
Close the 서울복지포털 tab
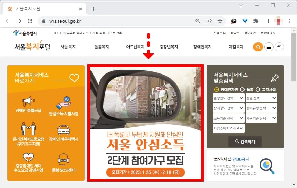coord(80,9)
